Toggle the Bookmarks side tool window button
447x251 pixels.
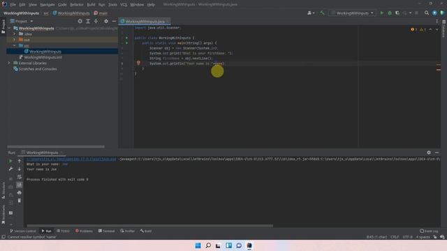pos(3,214)
